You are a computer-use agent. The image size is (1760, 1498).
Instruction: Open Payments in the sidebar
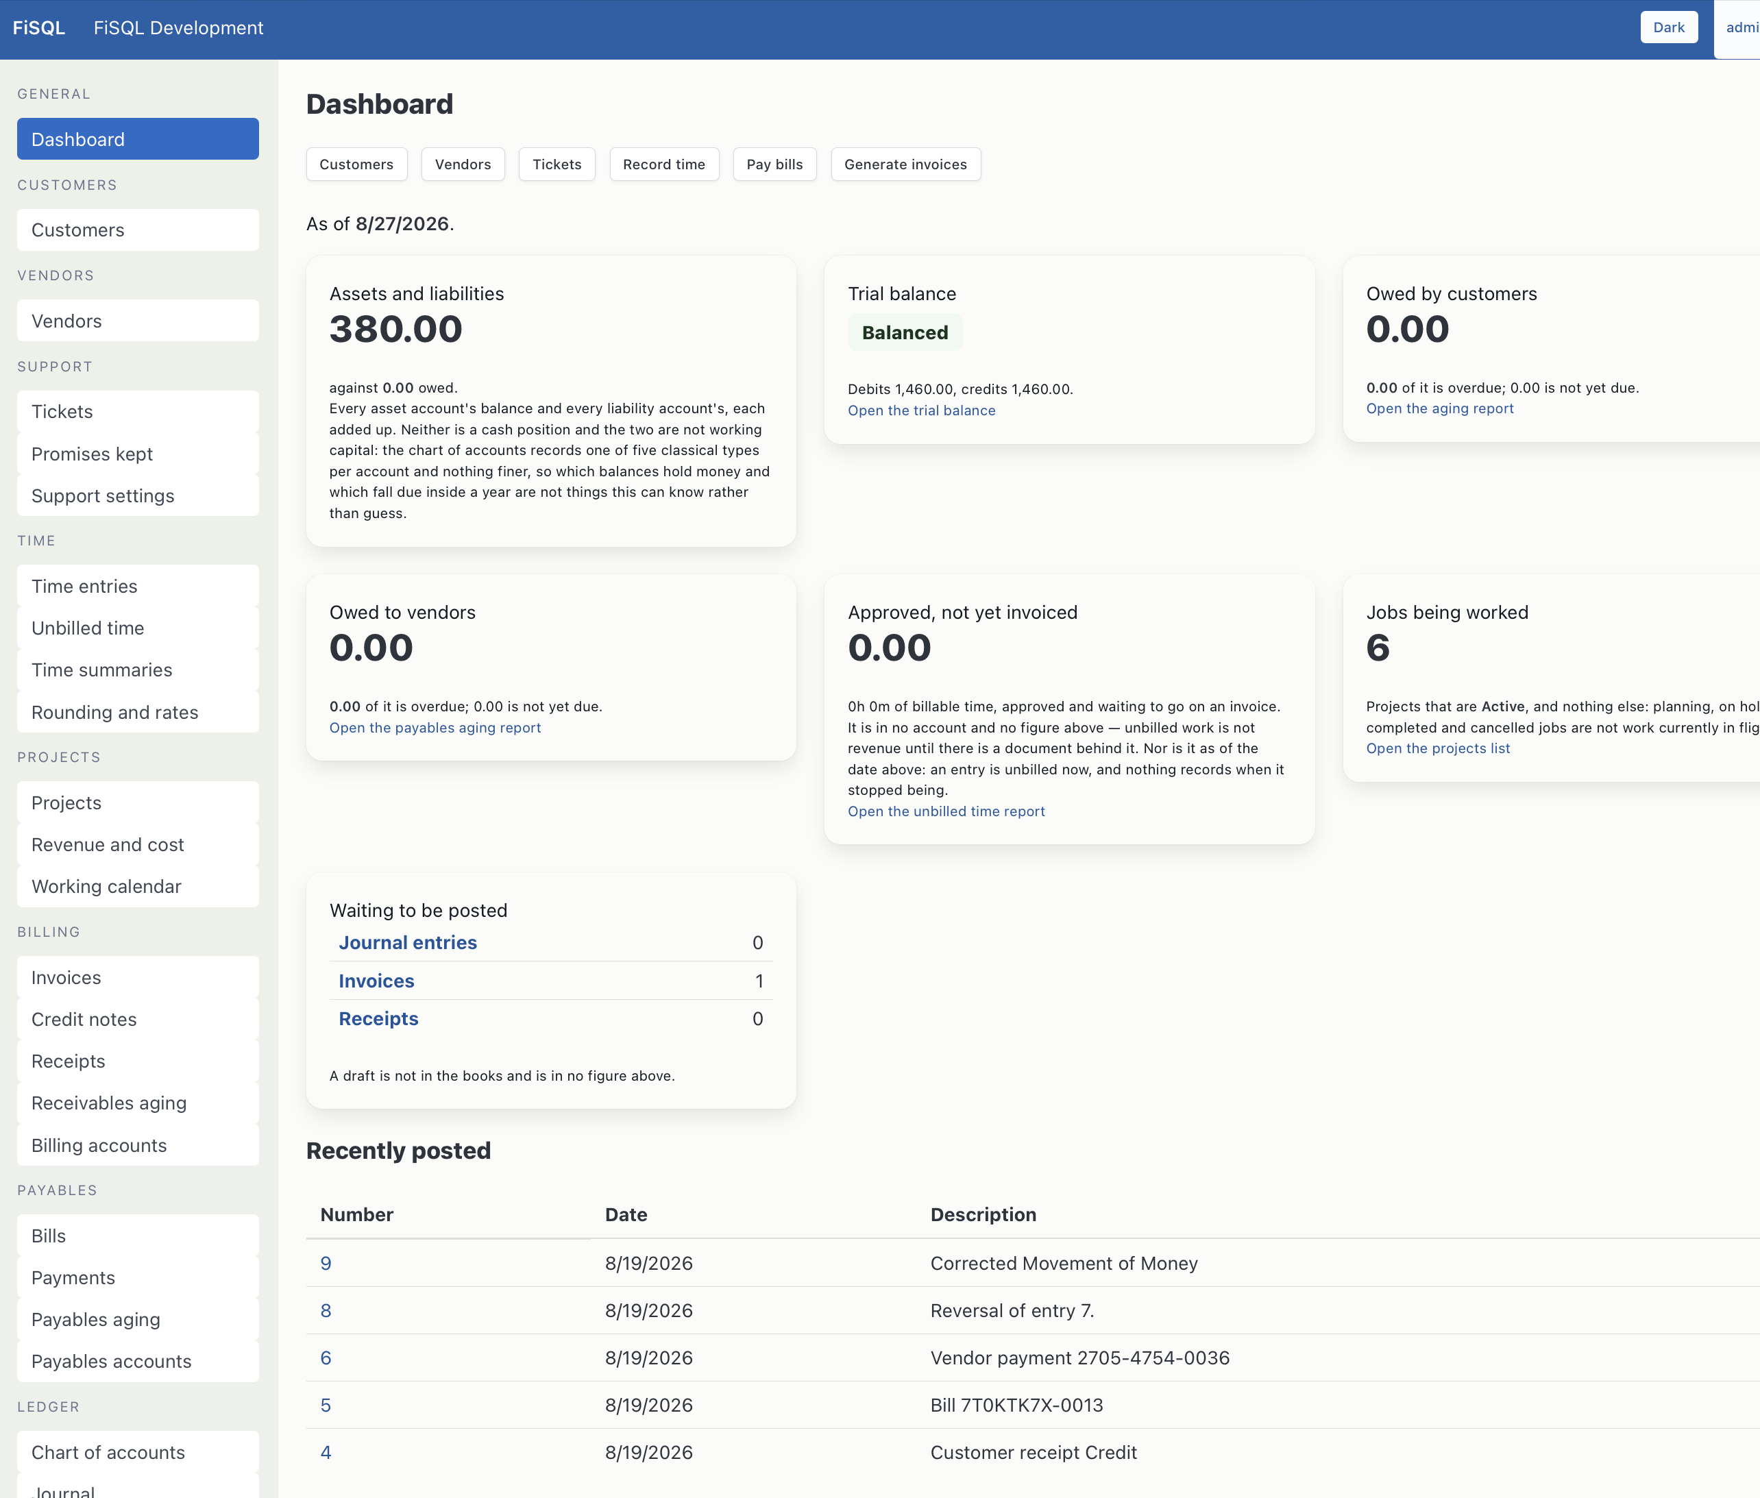(138, 1278)
